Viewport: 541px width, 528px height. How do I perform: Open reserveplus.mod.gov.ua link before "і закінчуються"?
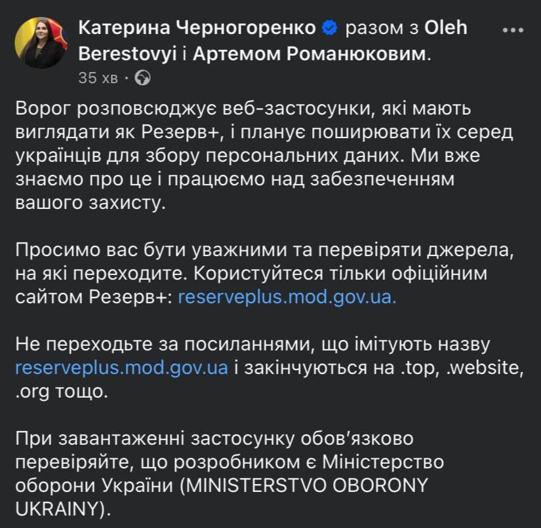(121, 367)
